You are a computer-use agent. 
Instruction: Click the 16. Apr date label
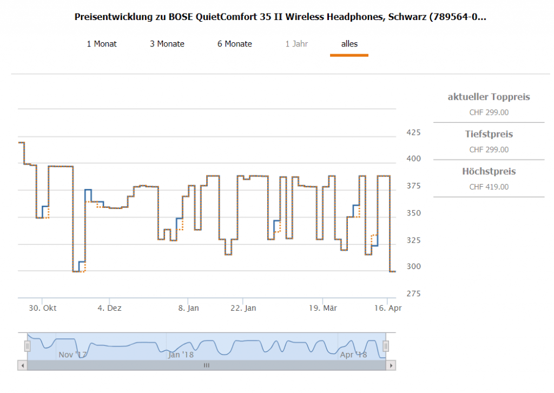[x=388, y=308]
